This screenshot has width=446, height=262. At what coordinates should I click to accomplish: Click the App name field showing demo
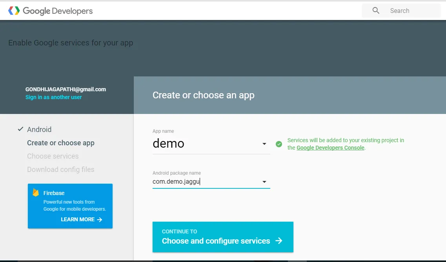click(211, 144)
